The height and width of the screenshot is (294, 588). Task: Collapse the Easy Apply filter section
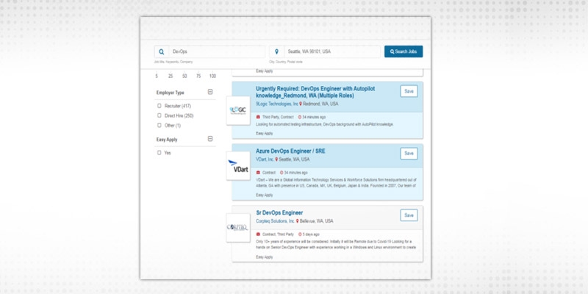pyautogui.click(x=210, y=138)
